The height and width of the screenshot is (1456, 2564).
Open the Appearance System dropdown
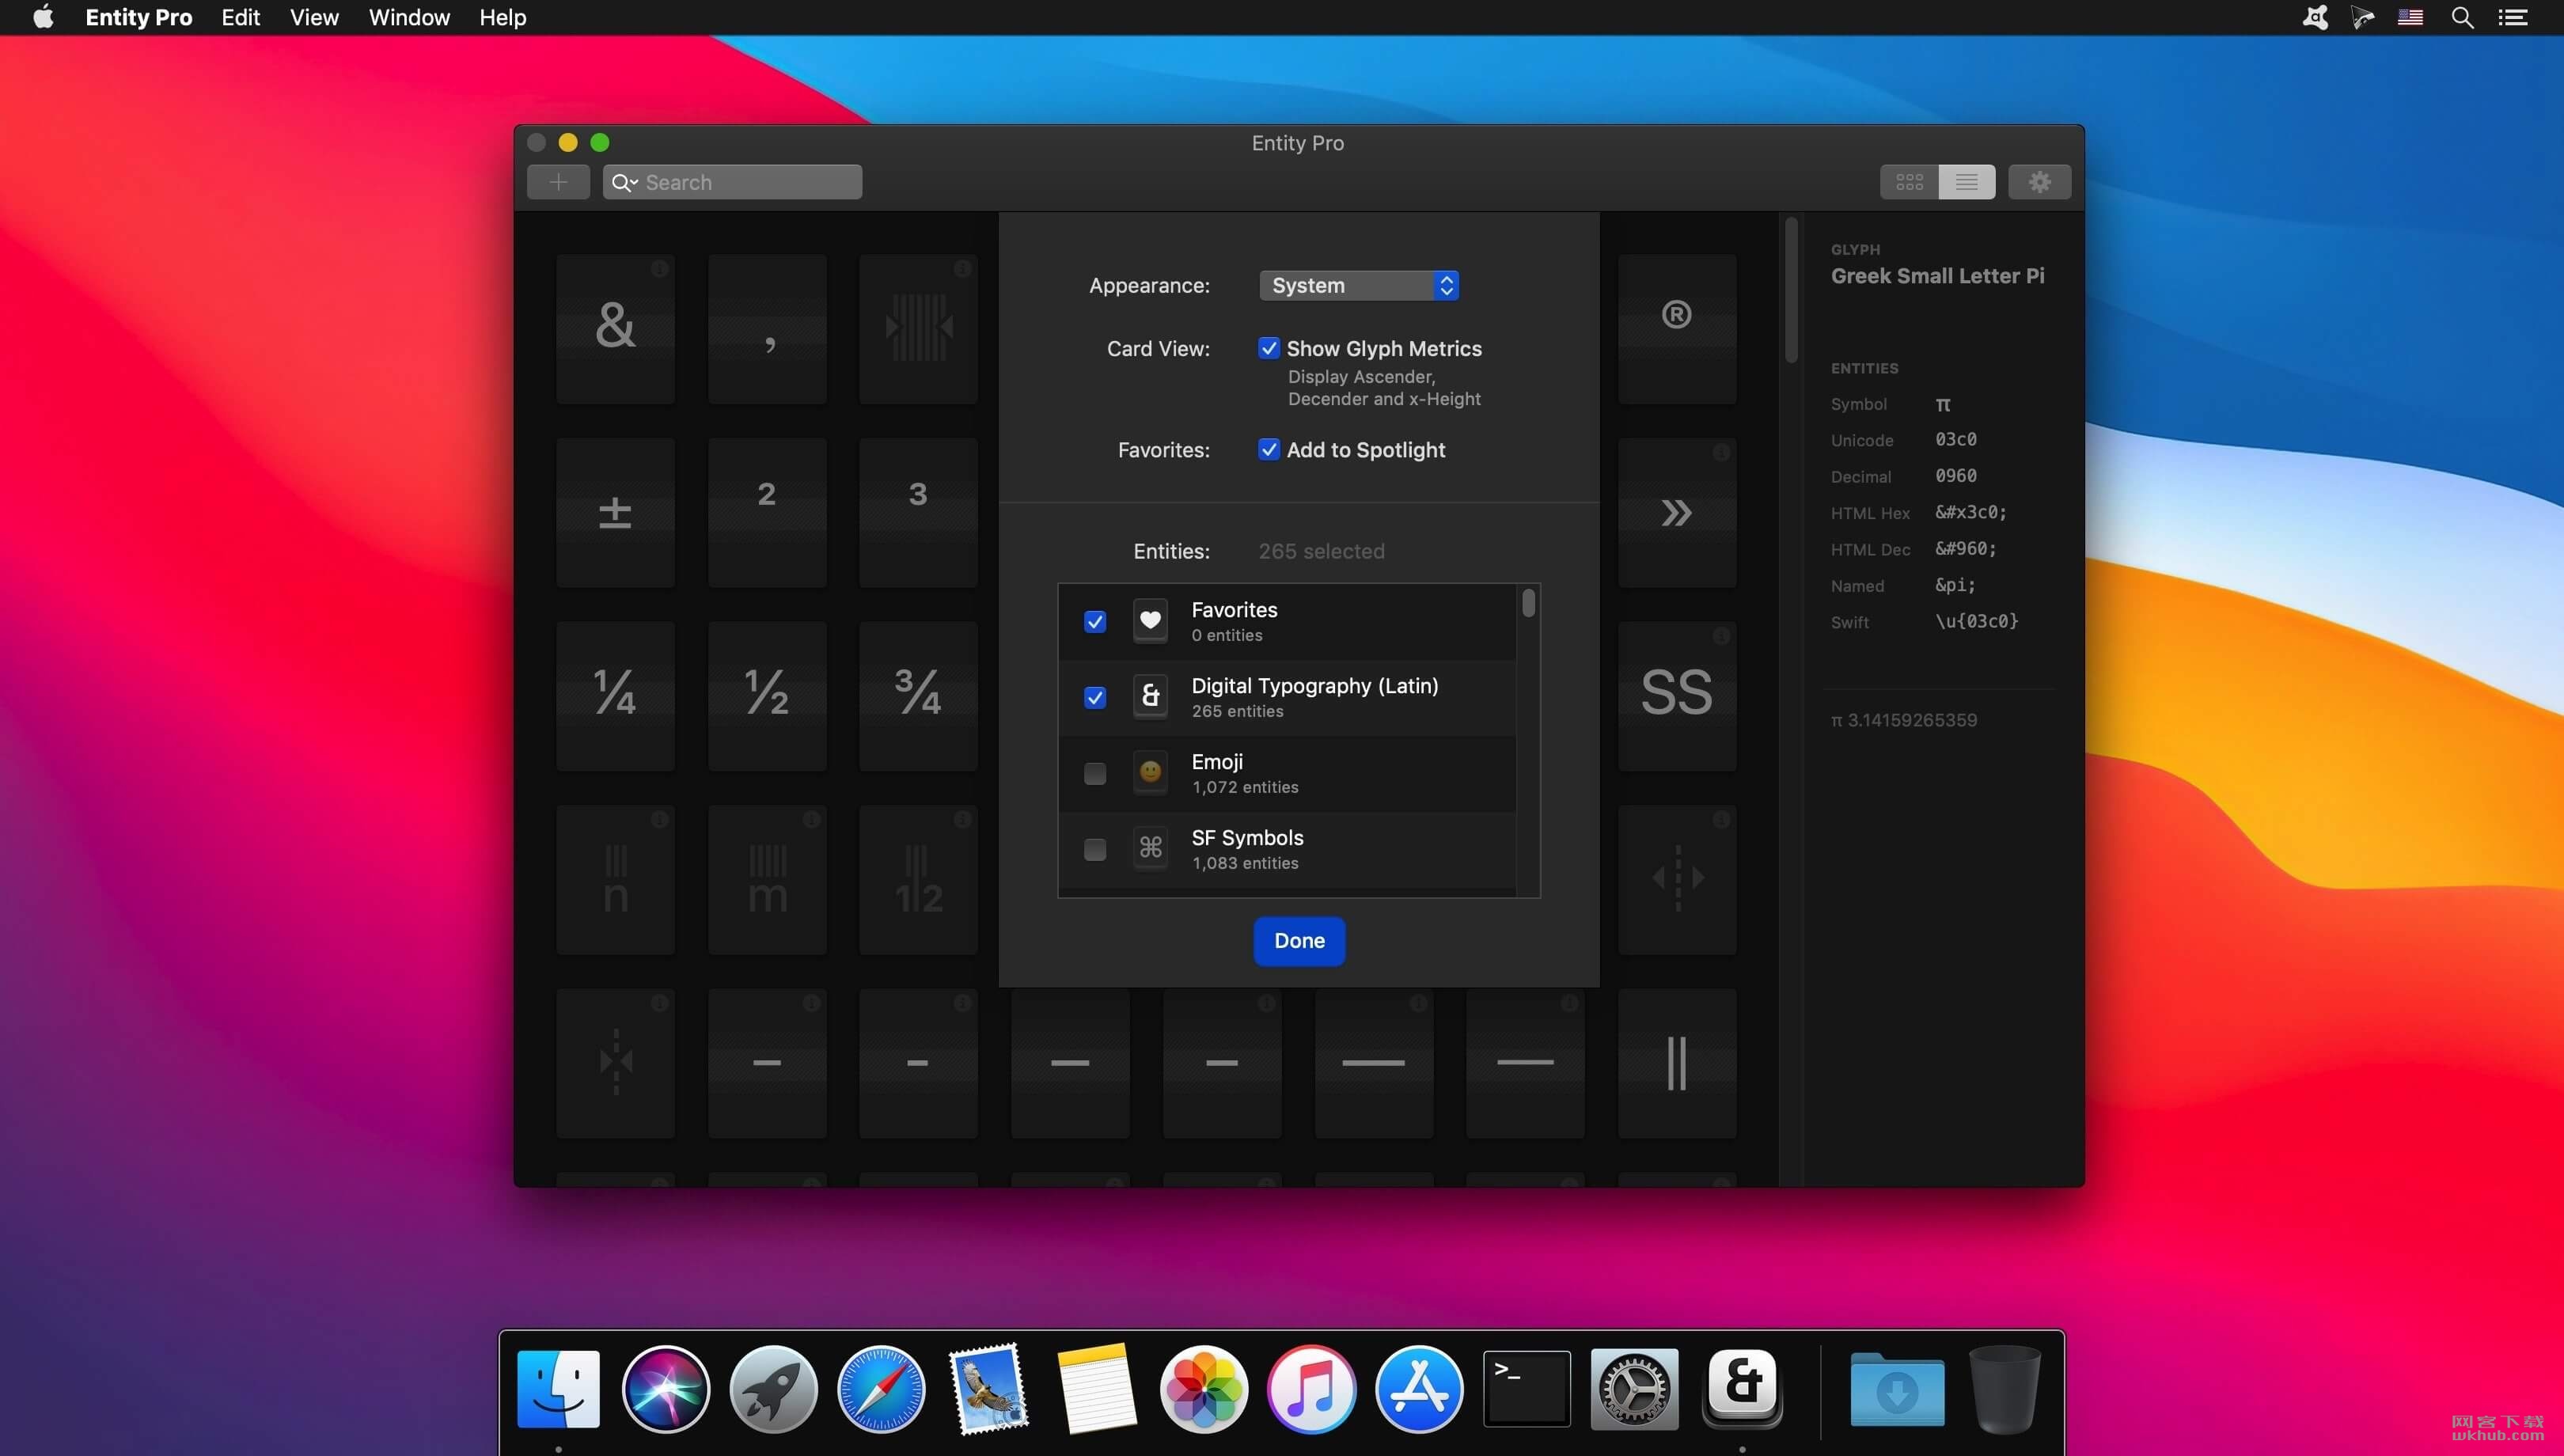point(1358,286)
